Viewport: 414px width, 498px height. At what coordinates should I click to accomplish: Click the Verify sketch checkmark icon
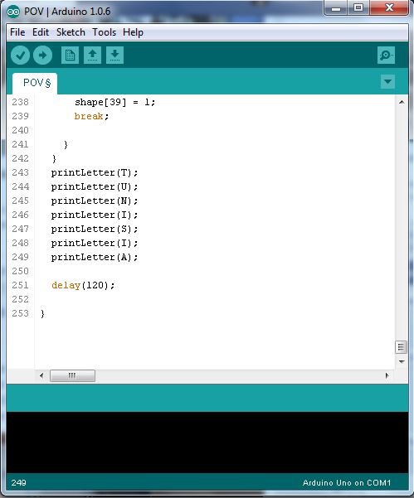tap(21, 56)
